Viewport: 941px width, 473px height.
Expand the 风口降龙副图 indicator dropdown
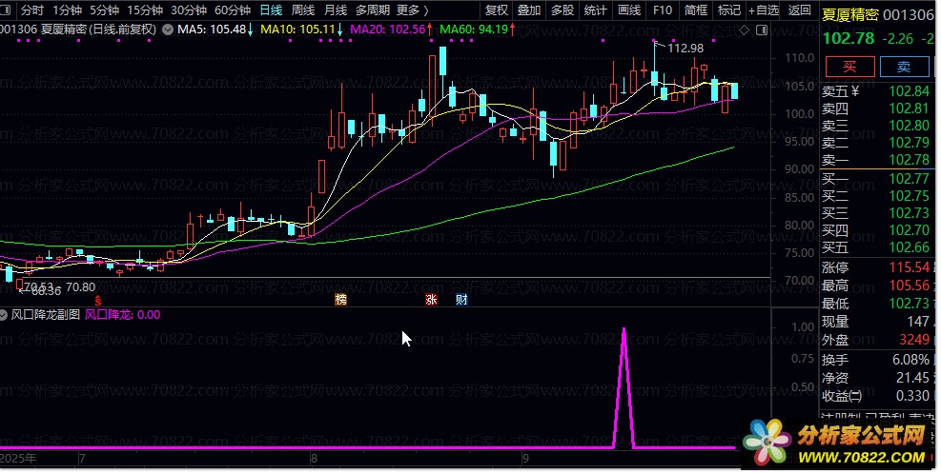[x=6, y=315]
